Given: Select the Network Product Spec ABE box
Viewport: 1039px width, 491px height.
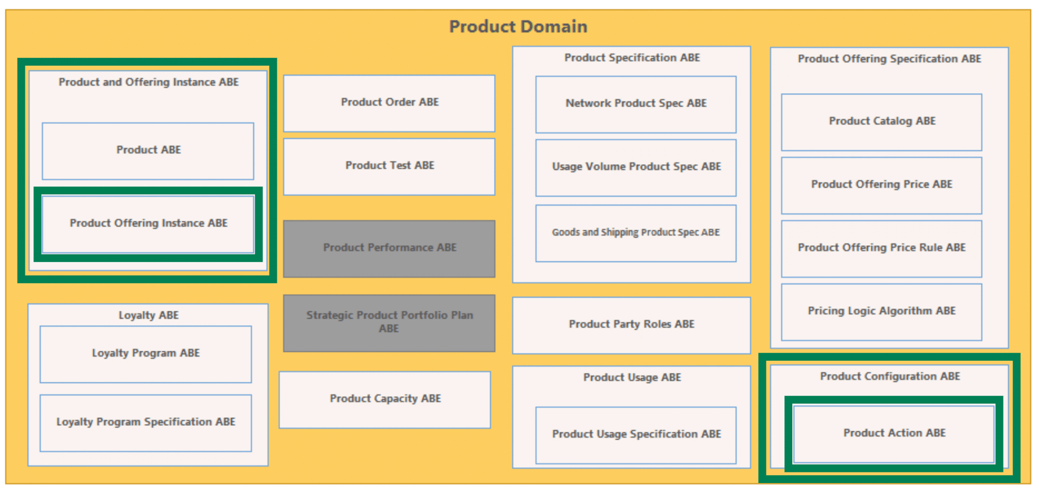Looking at the screenshot, I should pos(636,104).
